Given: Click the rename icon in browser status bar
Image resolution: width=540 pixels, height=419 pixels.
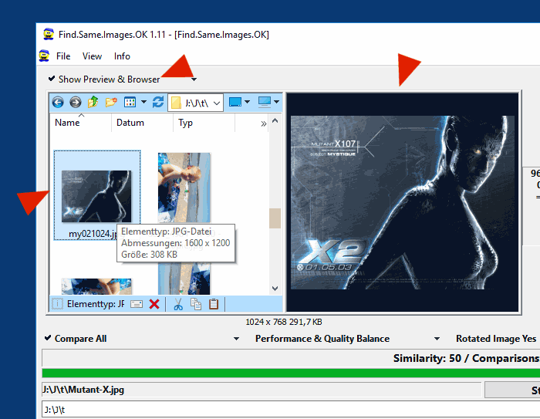Looking at the screenshot, I should 137,304.
